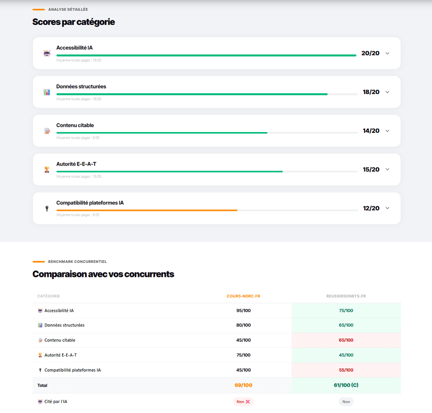Click the bar chart icon on Données structurées card

[x=47, y=92]
